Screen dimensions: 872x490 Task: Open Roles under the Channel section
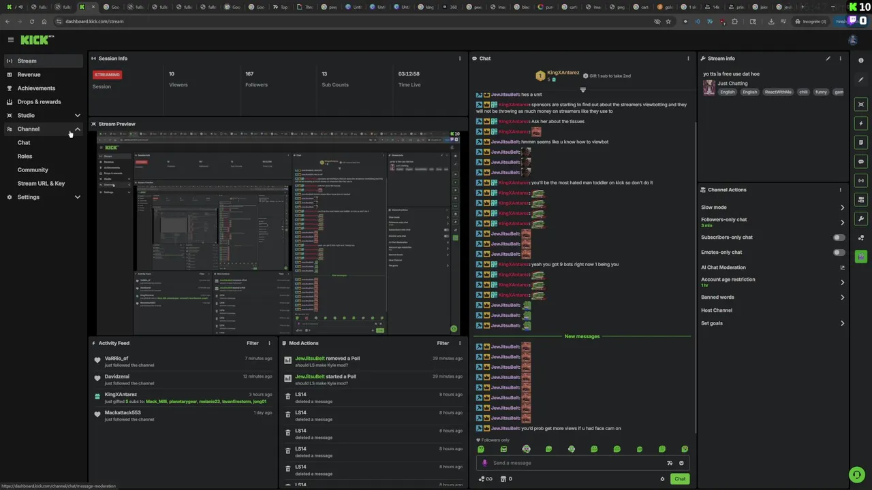pos(25,156)
